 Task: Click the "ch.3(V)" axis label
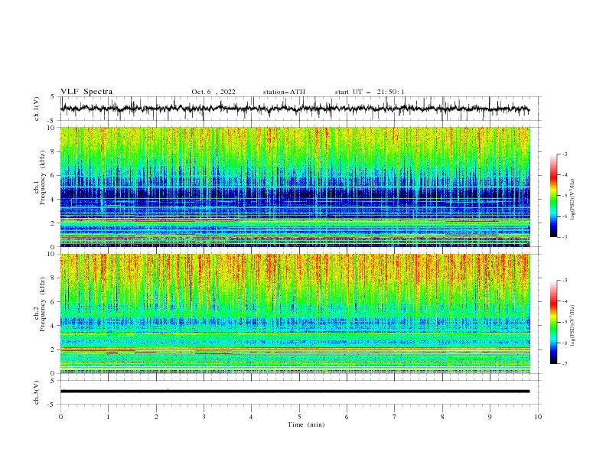pyautogui.click(x=37, y=392)
